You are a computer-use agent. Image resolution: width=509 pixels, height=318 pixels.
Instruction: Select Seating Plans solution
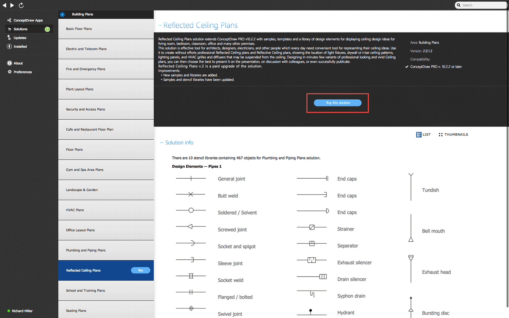(106, 310)
